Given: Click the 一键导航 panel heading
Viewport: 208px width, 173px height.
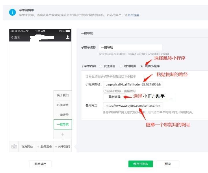Looking at the screenshot, I should coord(87,33).
